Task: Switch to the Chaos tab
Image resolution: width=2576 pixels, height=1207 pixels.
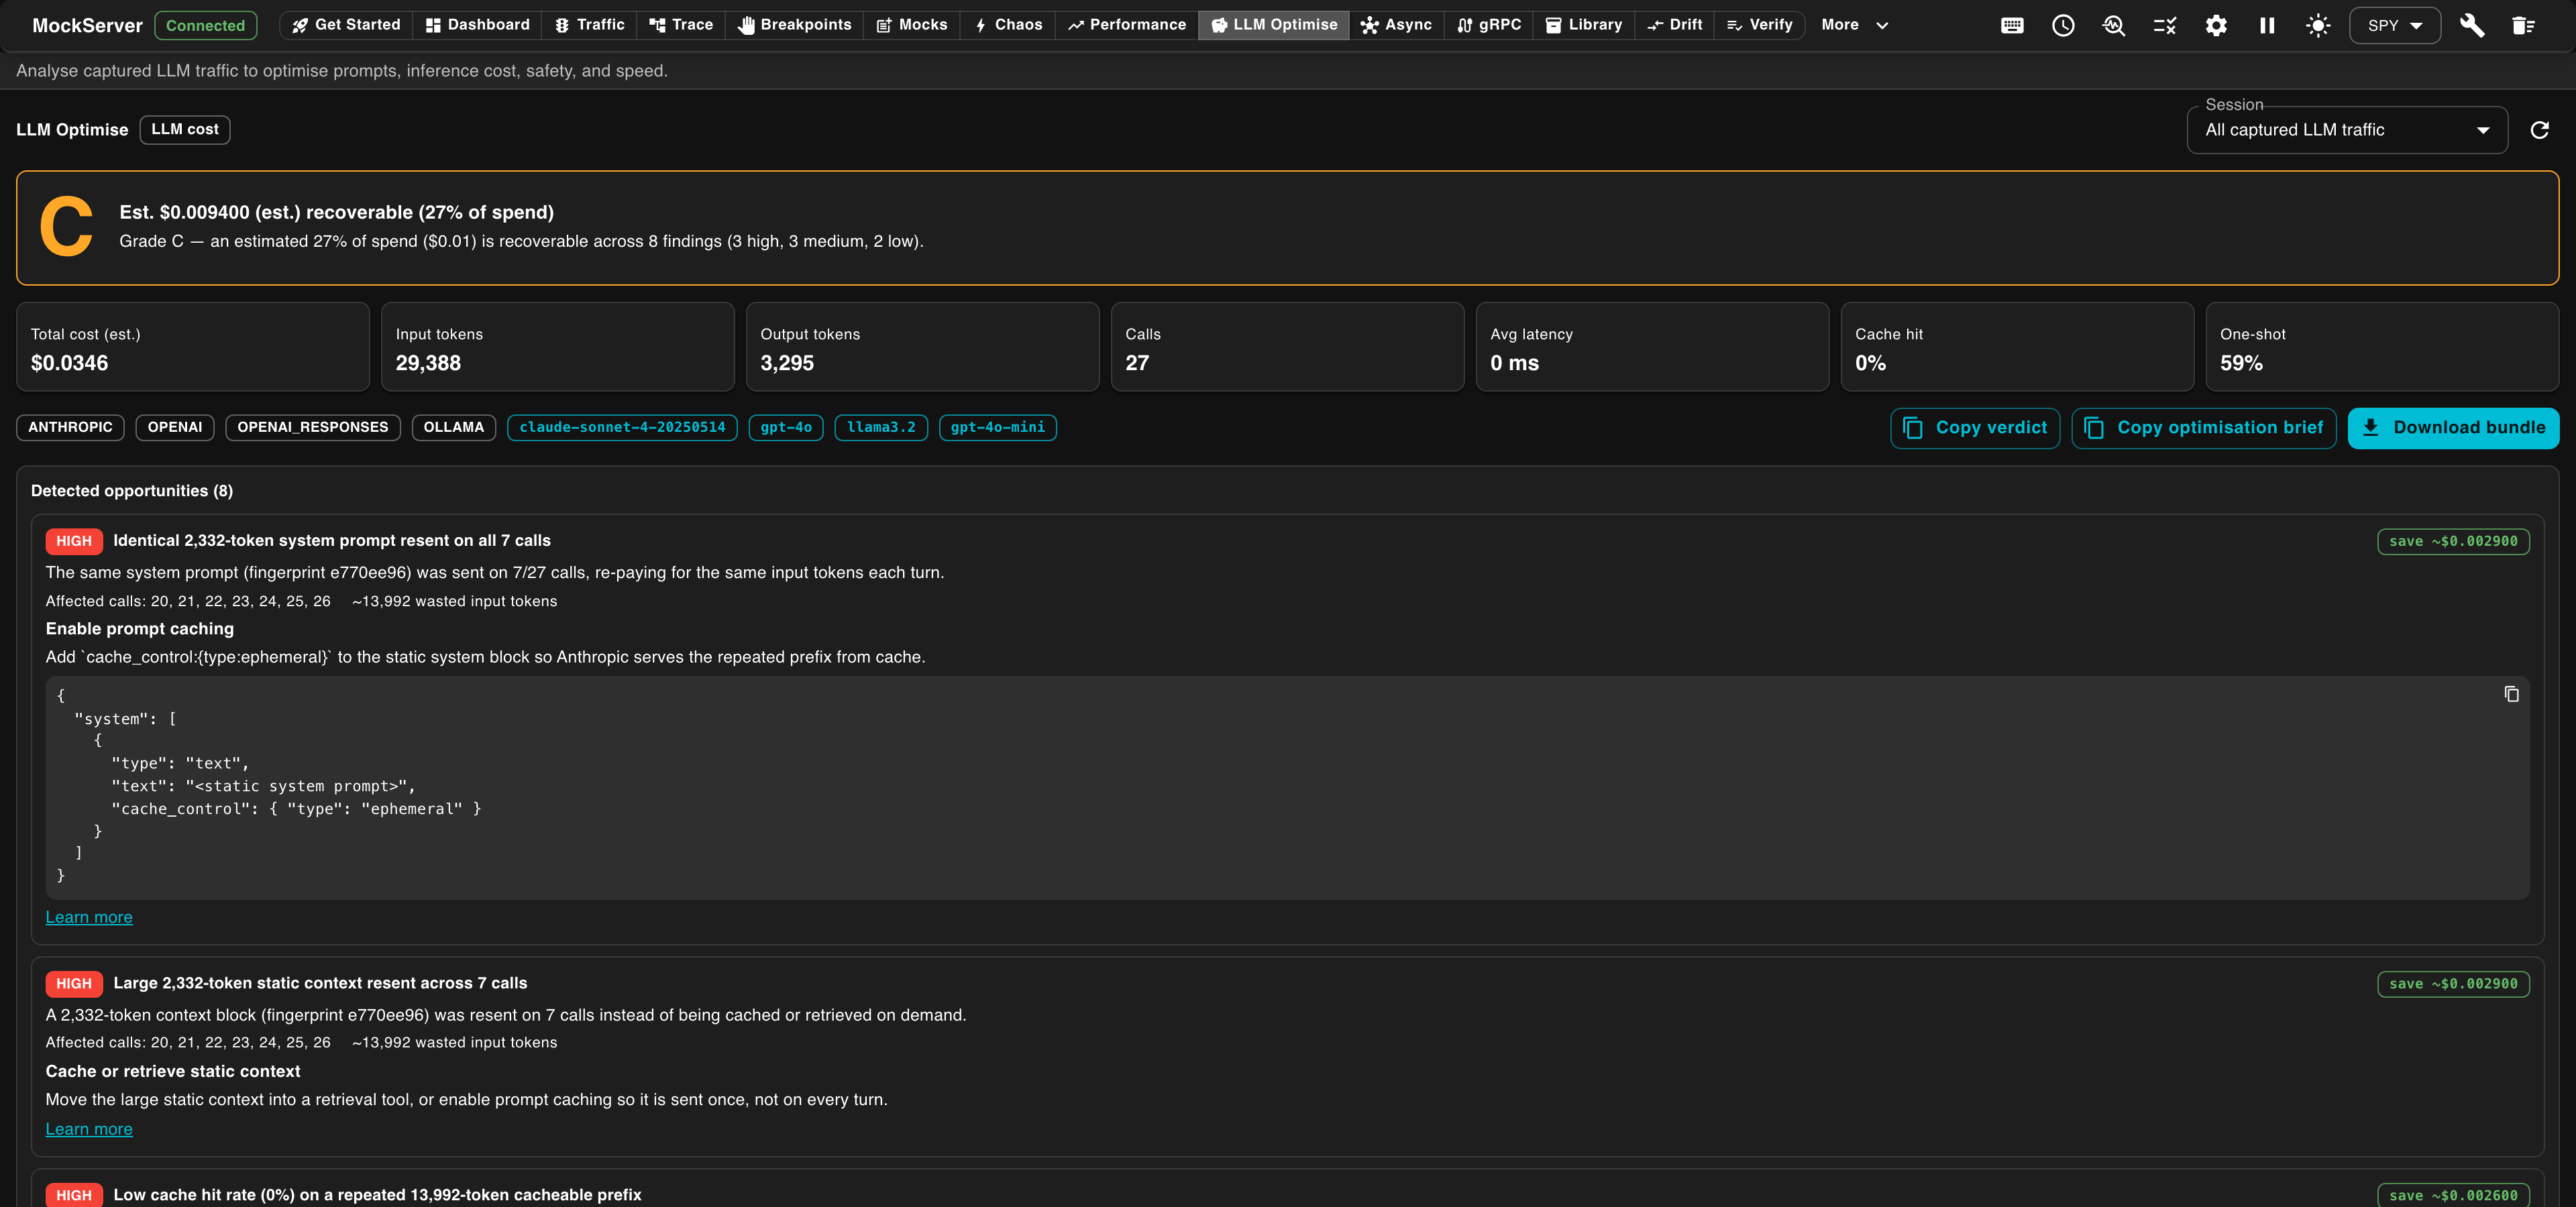Action: coord(1008,25)
